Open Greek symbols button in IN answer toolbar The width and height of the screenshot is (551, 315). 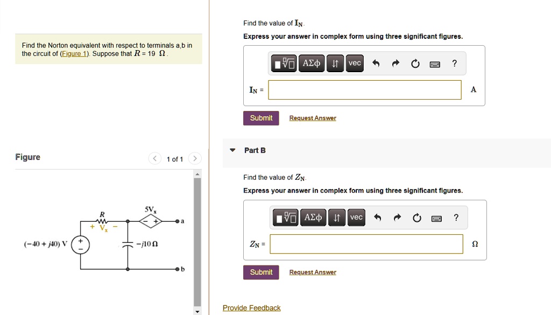coord(312,64)
